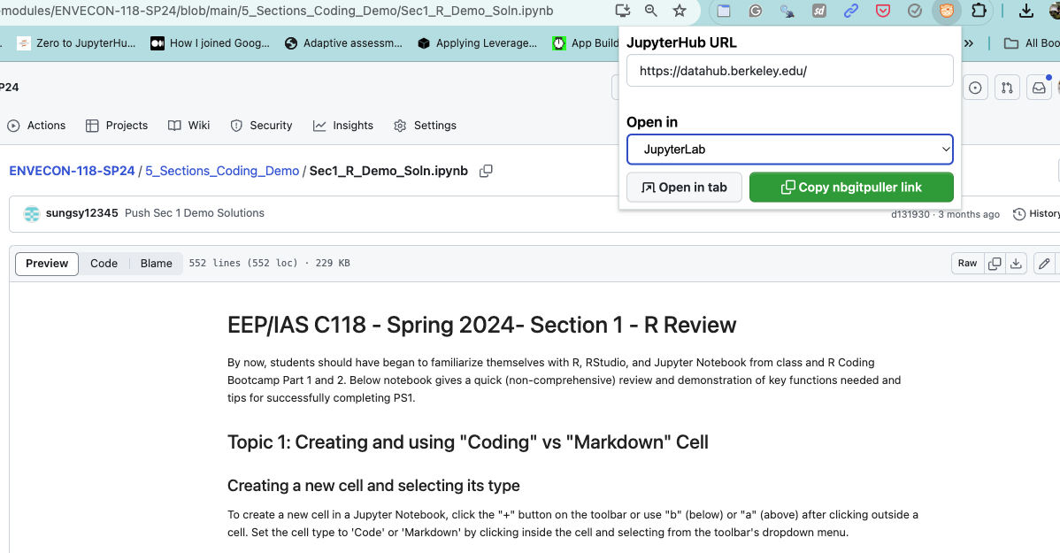Copy file path icon beside Sec1_R_Demo_Soln.ipynb
This screenshot has height=553, width=1060.
pos(486,171)
